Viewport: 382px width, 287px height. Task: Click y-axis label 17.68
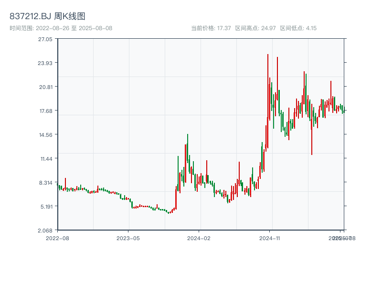[x=46, y=111]
